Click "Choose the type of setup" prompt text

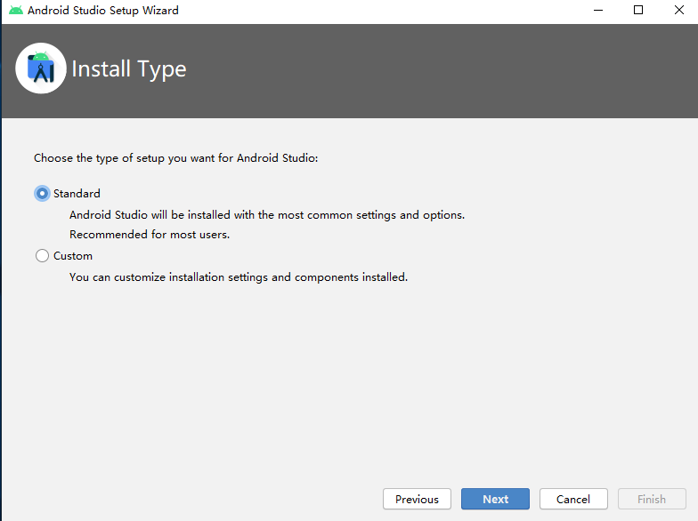point(176,158)
